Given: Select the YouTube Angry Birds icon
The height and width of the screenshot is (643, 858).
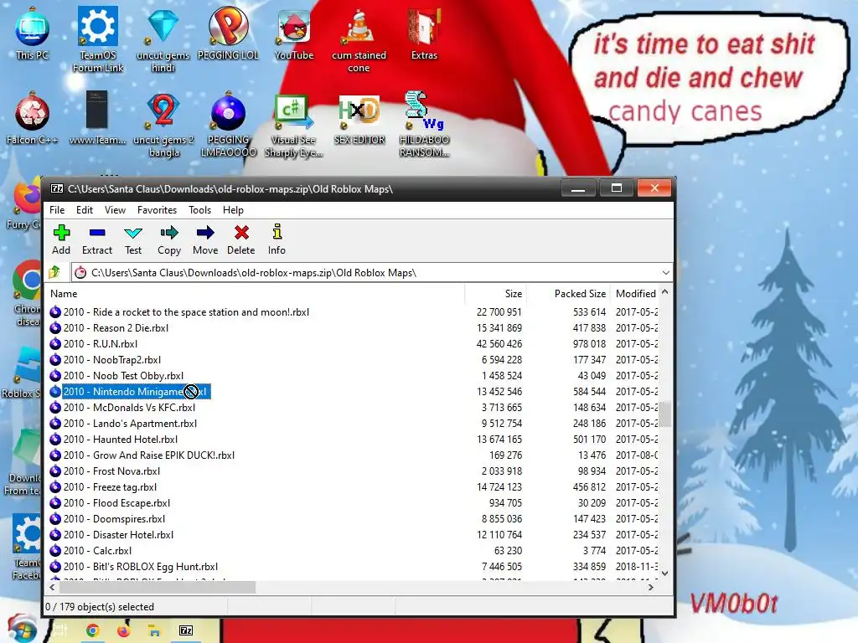Looking at the screenshot, I should [294, 33].
